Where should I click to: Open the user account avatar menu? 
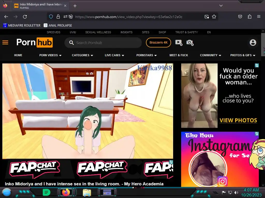point(253,43)
